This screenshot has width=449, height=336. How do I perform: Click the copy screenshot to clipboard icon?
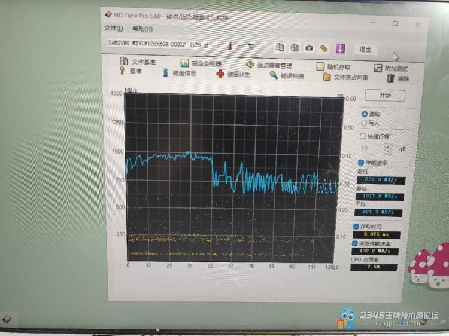click(295, 47)
